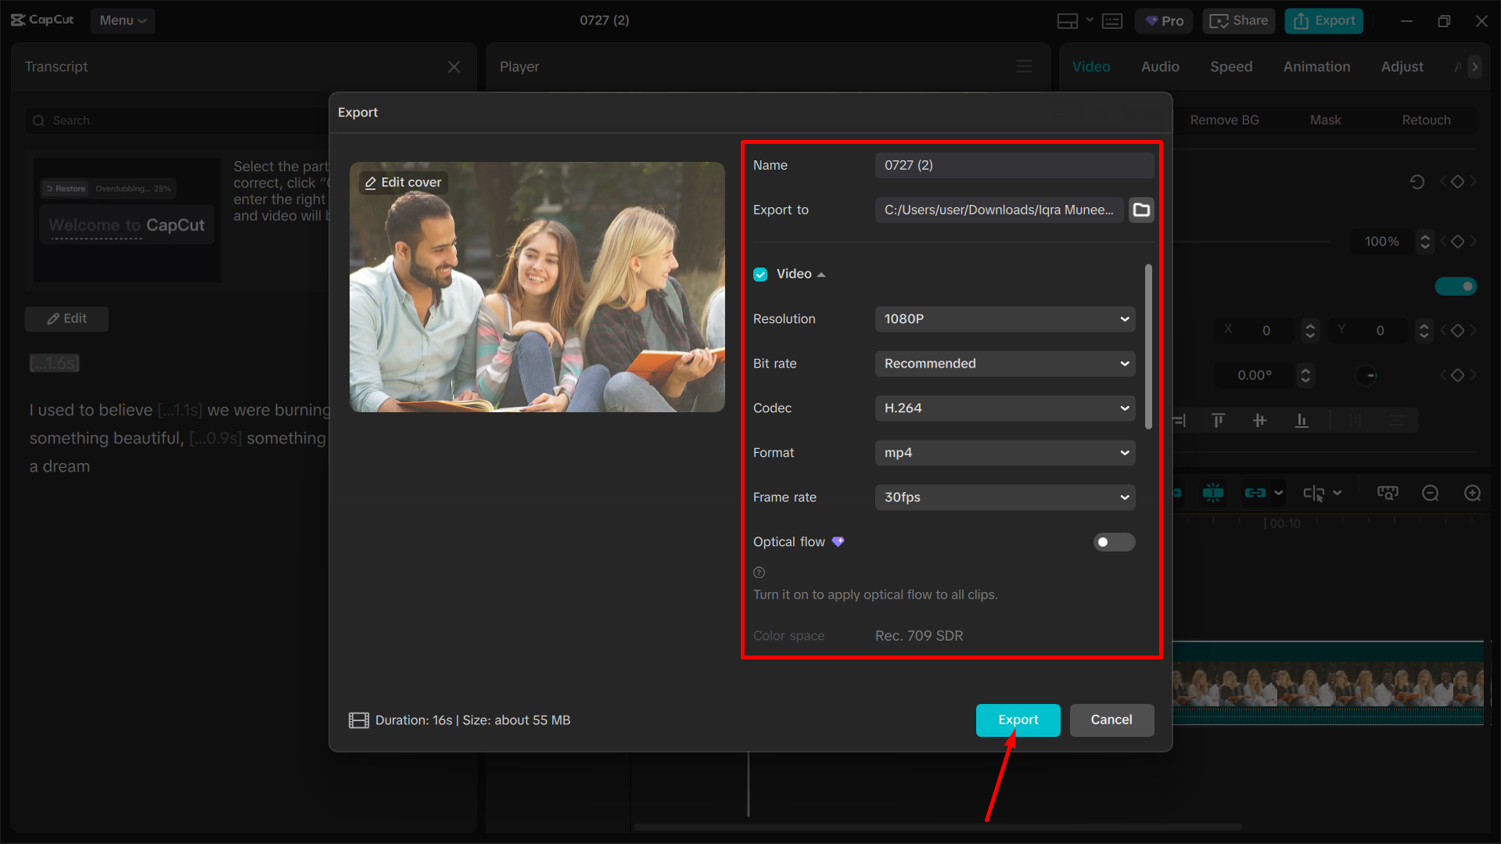
Task: Click the link clips icon on the timeline
Action: tap(1255, 493)
